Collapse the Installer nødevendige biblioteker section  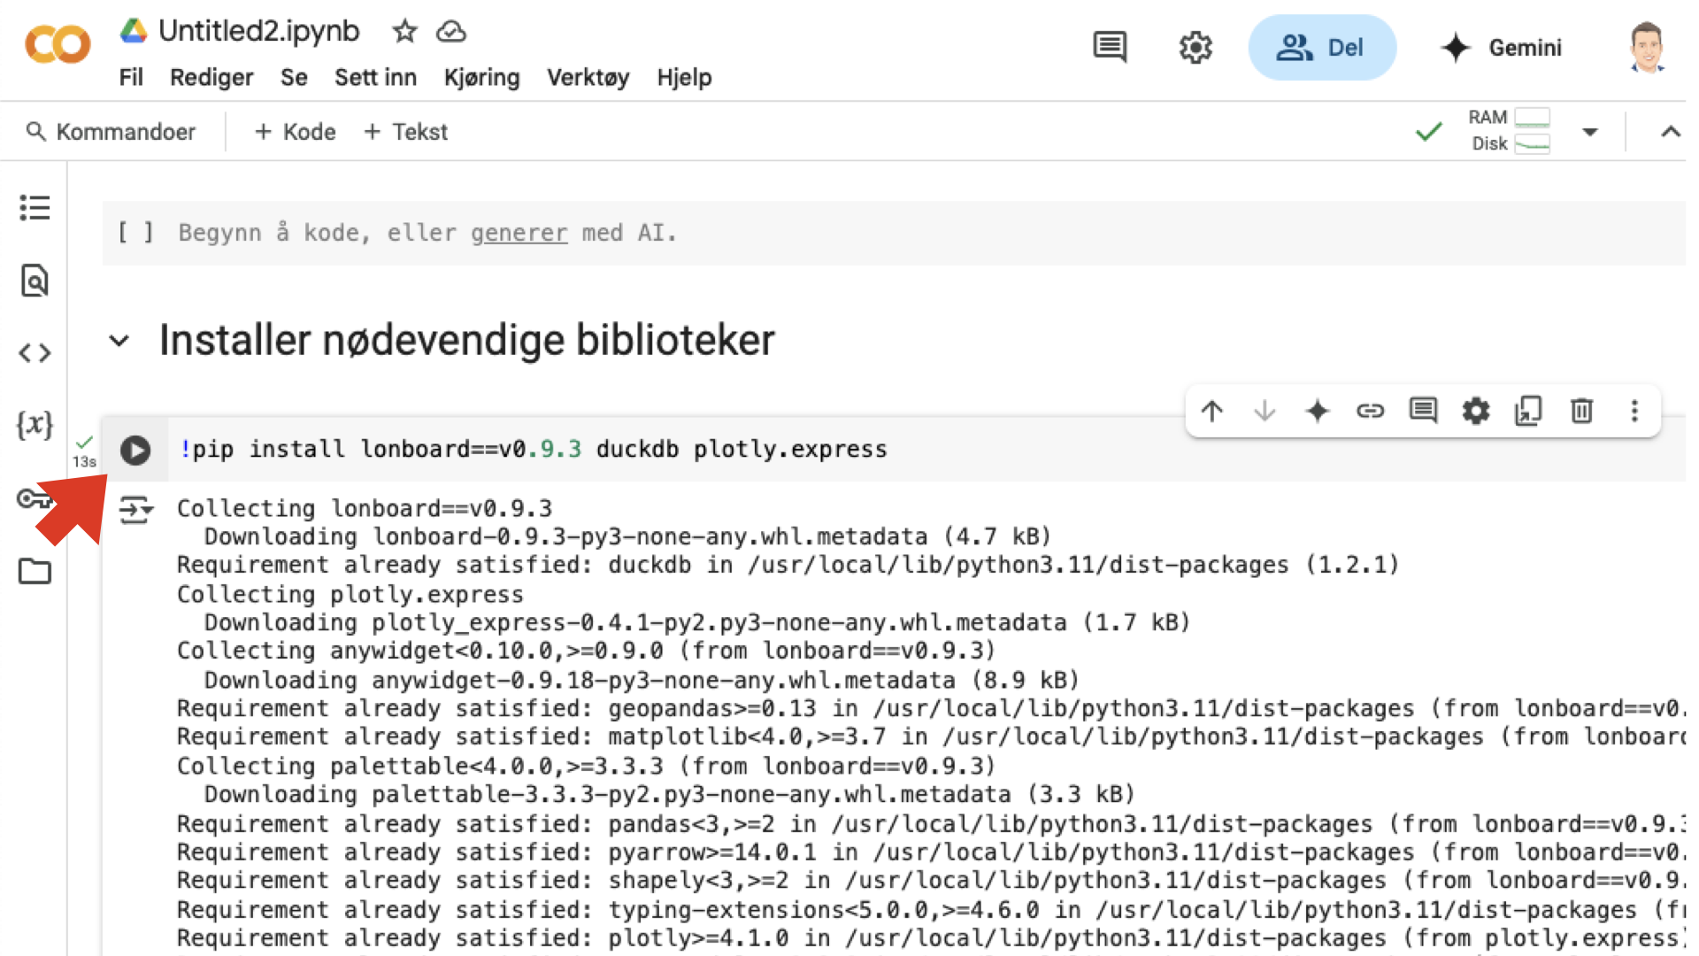pyautogui.click(x=119, y=341)
